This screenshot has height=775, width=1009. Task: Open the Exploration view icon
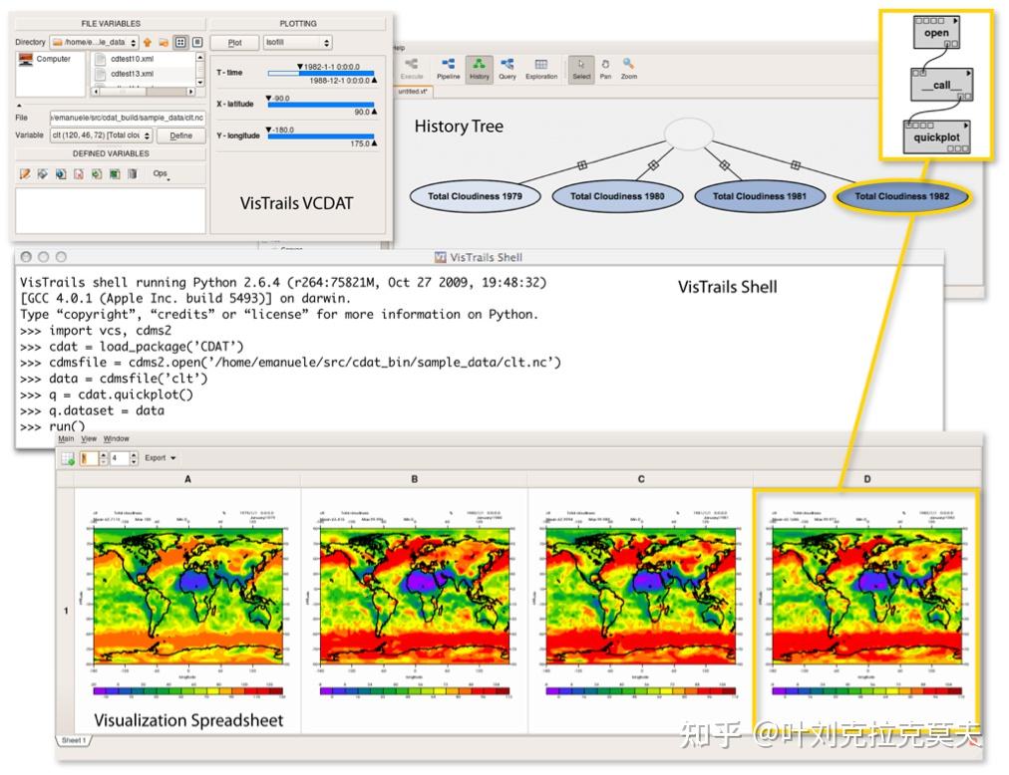click(541, 68)
